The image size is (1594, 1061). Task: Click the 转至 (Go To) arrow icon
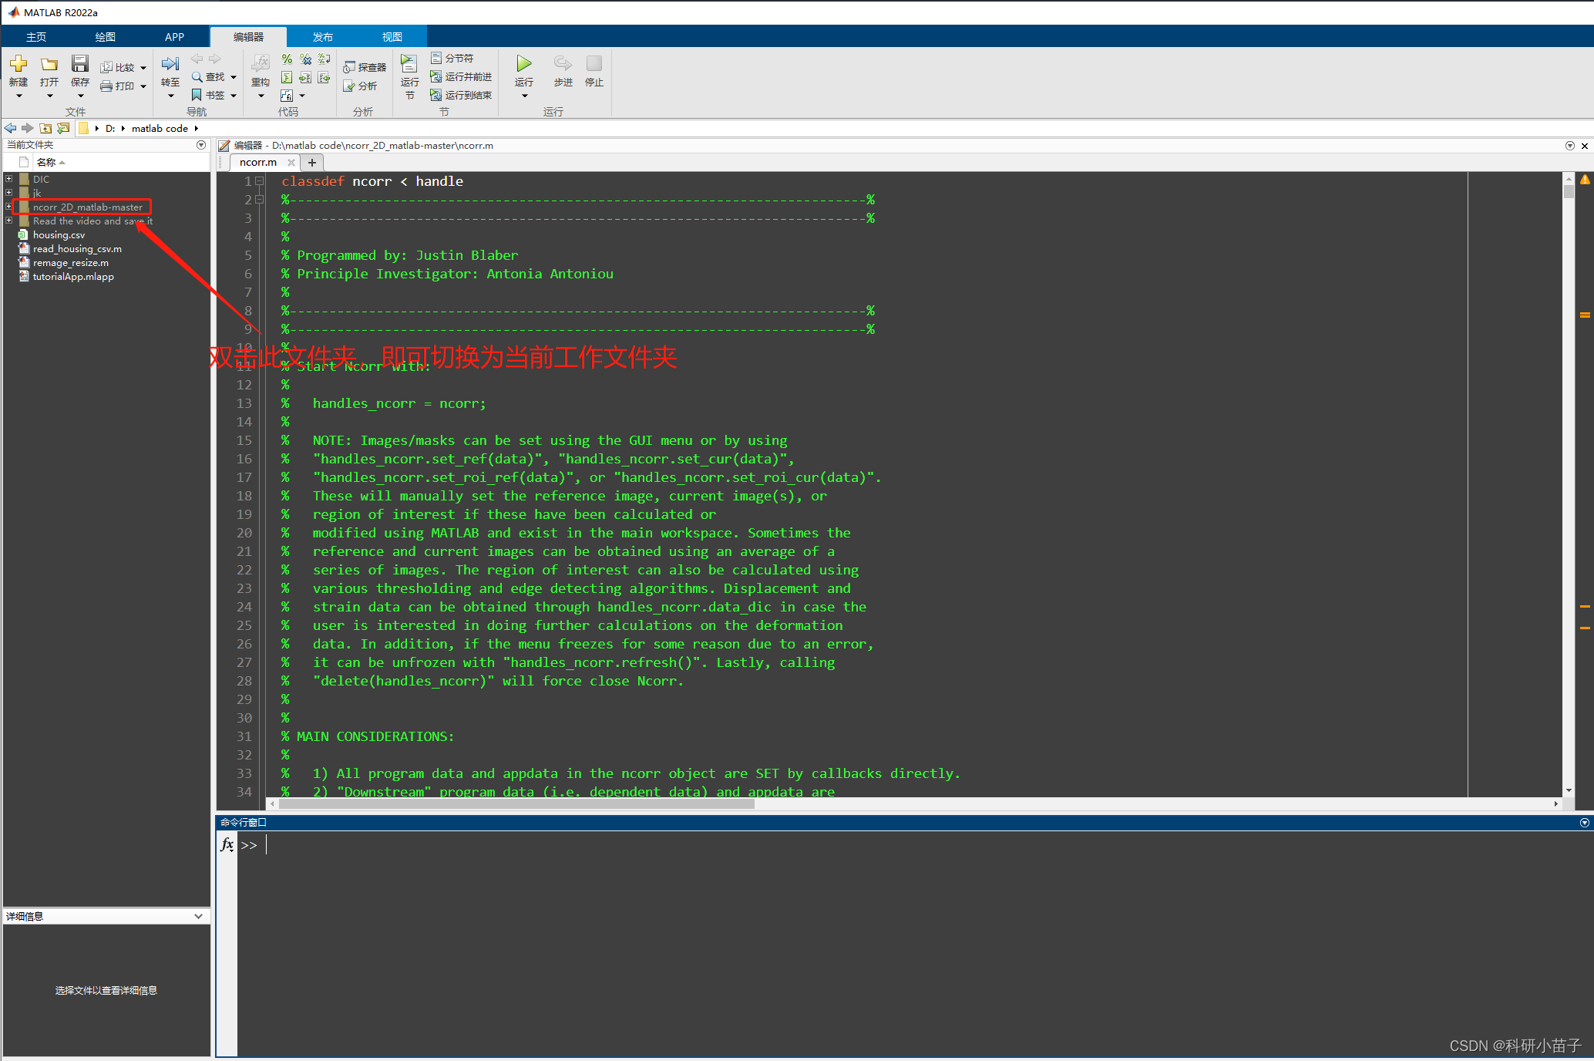pos(170,64)
